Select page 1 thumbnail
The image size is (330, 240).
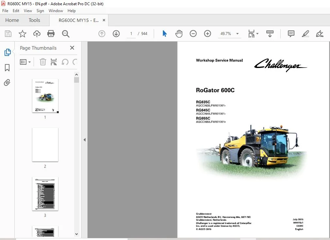tap(45, 96)
